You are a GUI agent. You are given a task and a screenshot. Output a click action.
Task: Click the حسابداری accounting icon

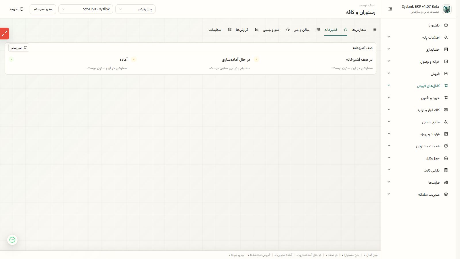coord(446,49)
